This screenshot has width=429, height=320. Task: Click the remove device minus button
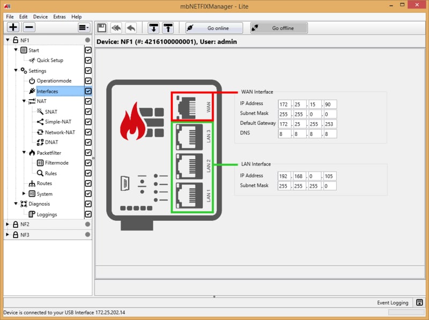coord(29,27)
